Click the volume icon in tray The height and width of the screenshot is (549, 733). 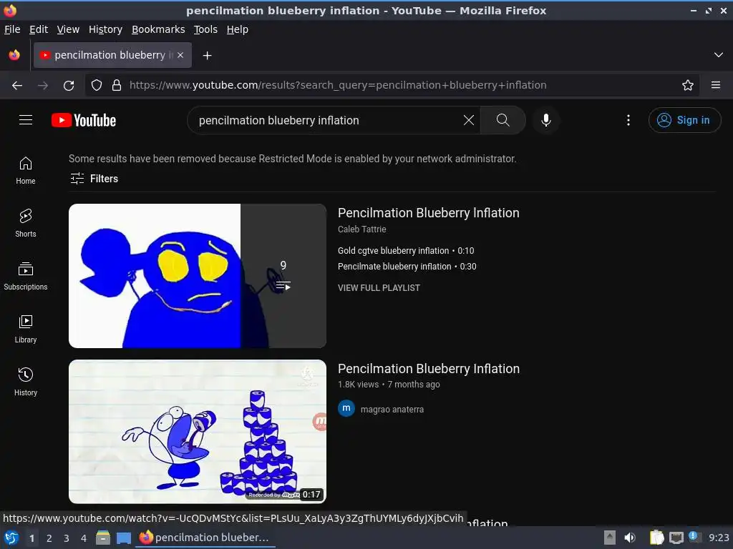click(x=630, y=538)
